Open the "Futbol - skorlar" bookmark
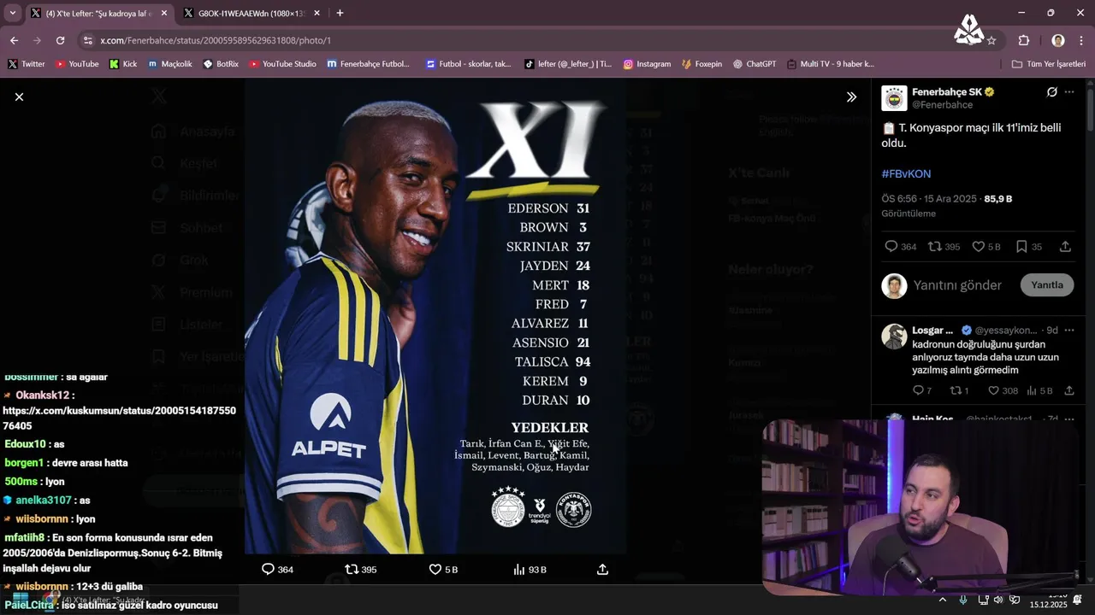The width and height of the screenshot is (1095, 615). [x=468, y=64]
